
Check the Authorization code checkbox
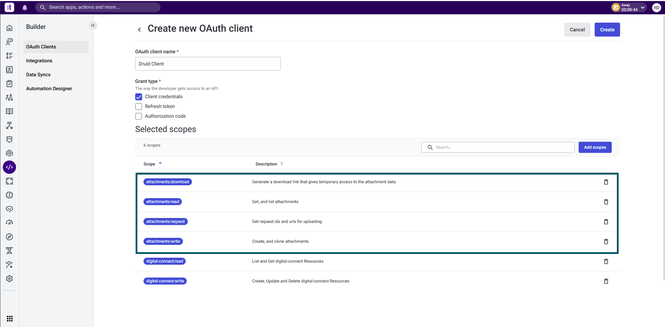(x=139, y=116)
